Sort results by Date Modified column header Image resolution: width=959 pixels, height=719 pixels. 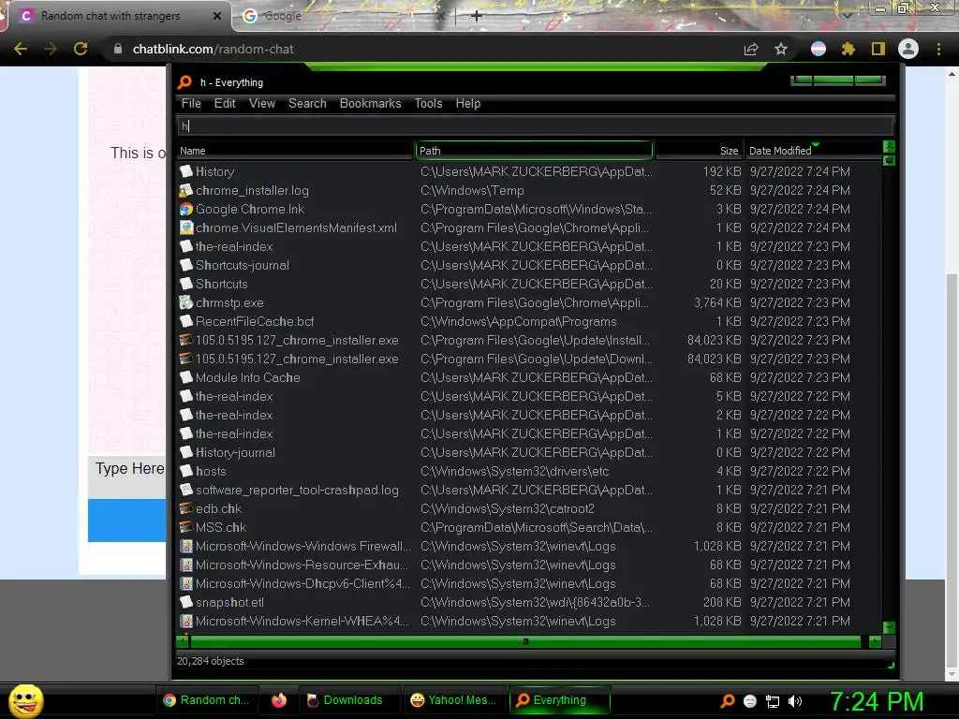(x=813, y=151)
